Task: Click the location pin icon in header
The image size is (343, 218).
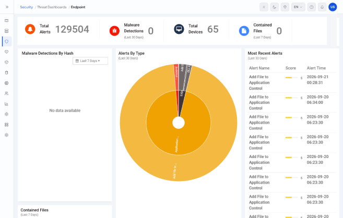Action: [x=285, y=7]
